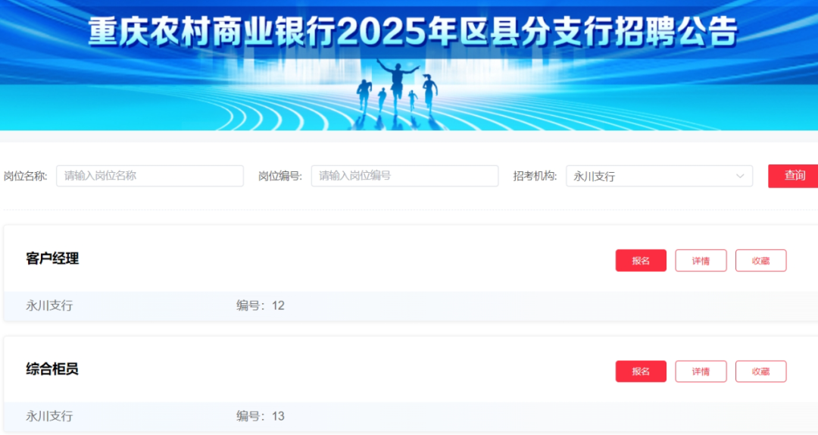Focus the 岗位编号 input field
This screenshot has width=818, height=435.
(404, 176)
